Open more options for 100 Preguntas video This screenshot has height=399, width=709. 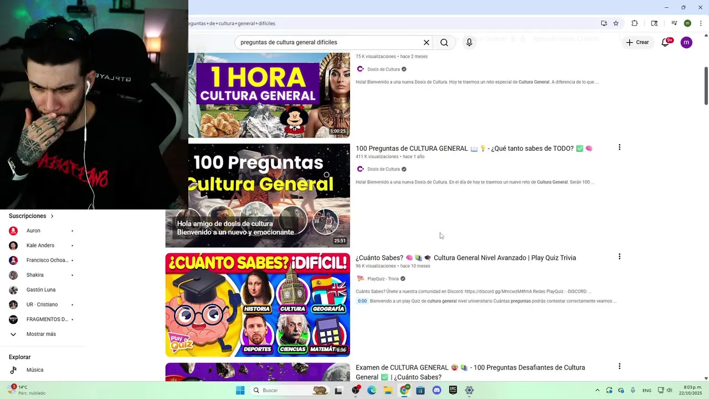click(619, 147)
